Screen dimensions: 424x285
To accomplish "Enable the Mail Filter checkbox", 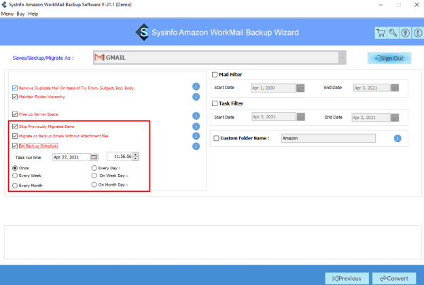I will (215, 74).
